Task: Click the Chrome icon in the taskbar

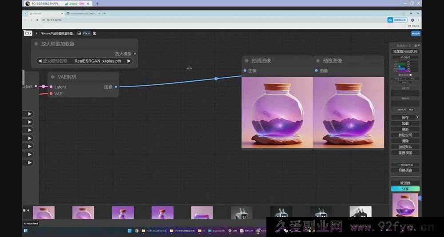Action: pos(137,231)
